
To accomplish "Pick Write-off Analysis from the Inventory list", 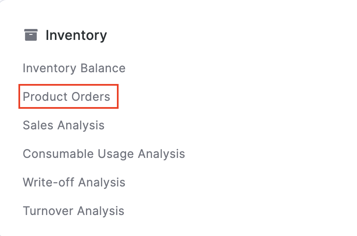I will [74, 182].
